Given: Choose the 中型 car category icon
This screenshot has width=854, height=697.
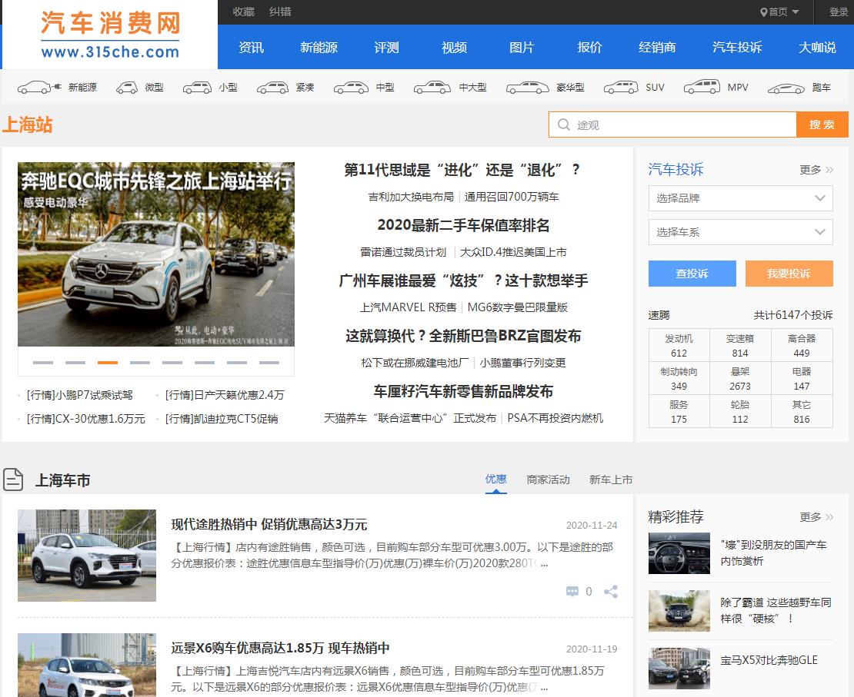Looking at the screenshot, I should [x=352, y=87].
